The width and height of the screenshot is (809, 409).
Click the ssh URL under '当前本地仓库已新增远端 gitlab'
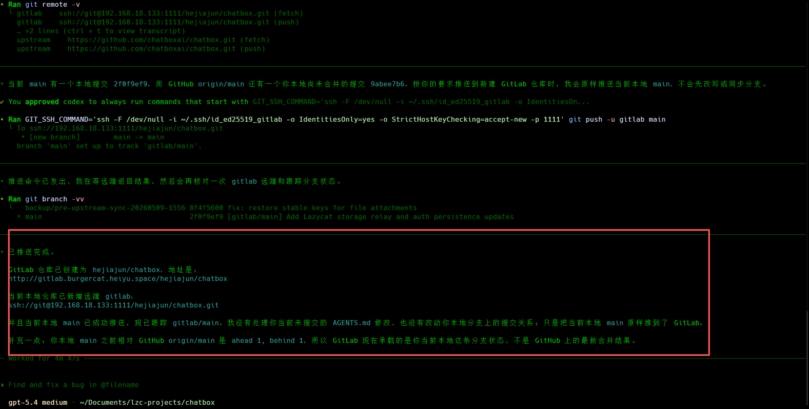click(114, 305)
